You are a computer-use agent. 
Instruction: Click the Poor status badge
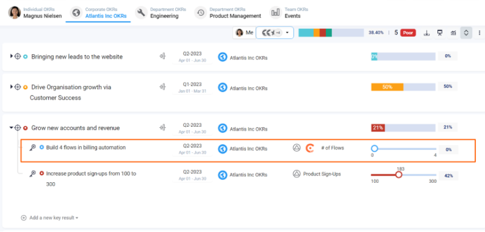pos(409,33)
